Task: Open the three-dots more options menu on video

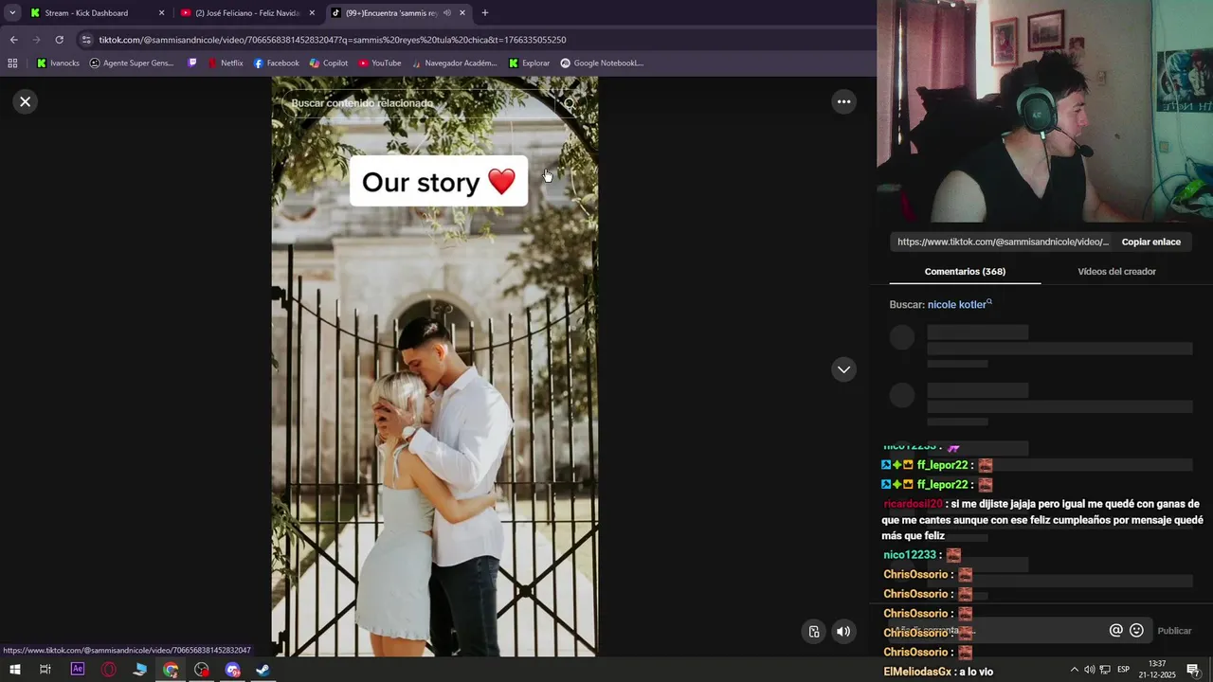Action: (x=843, y=101)
